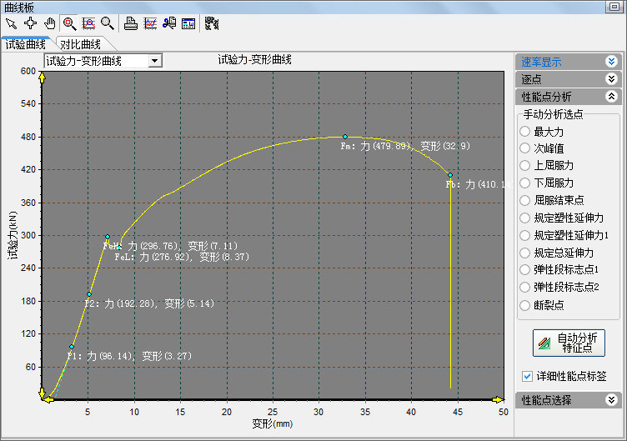Click the 自动分析特征点 button

tap(569, 343)
